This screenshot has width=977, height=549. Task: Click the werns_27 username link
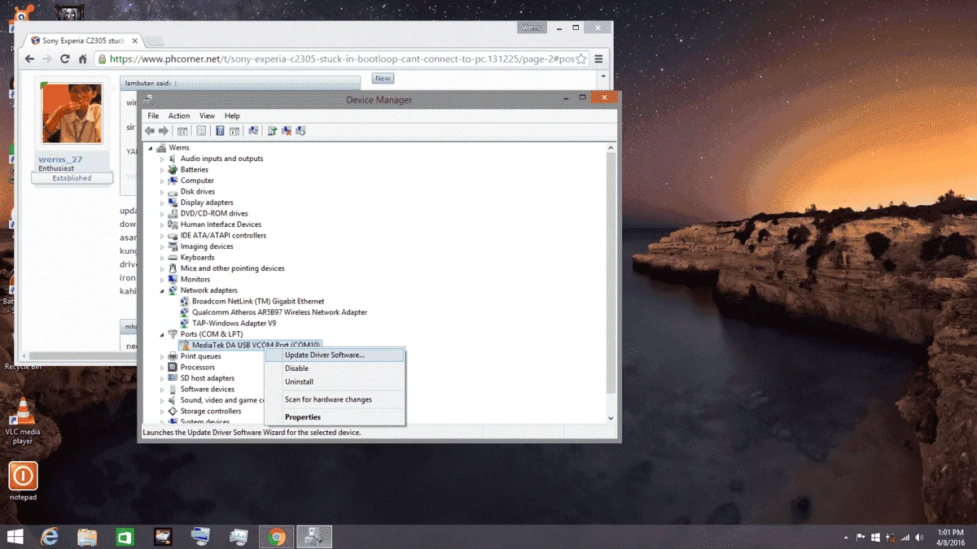coord(60,159)
